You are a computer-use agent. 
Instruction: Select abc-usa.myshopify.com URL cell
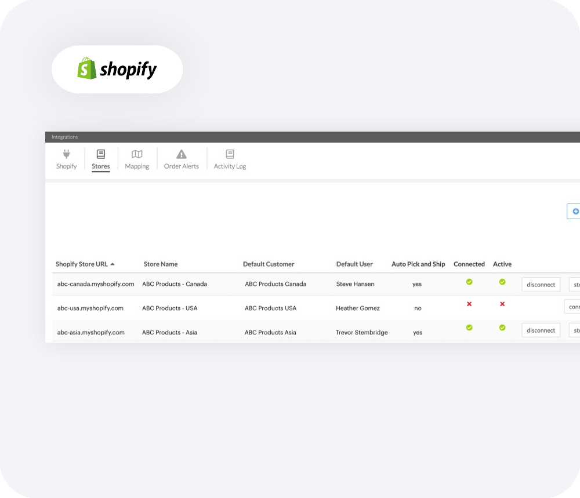tap(90, 308)
